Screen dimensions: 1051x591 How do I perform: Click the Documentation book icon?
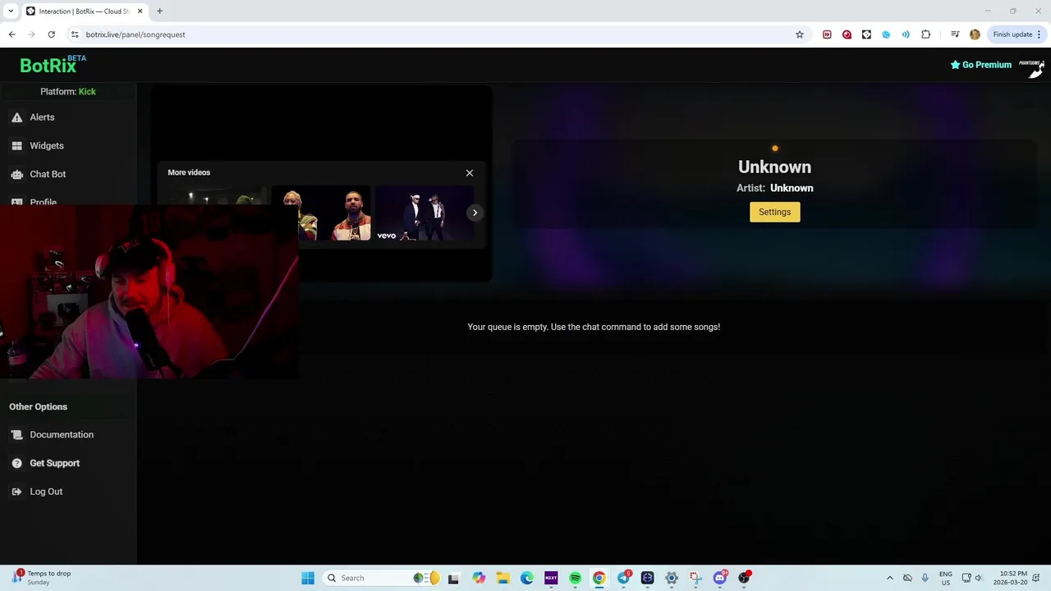(17, 435)
